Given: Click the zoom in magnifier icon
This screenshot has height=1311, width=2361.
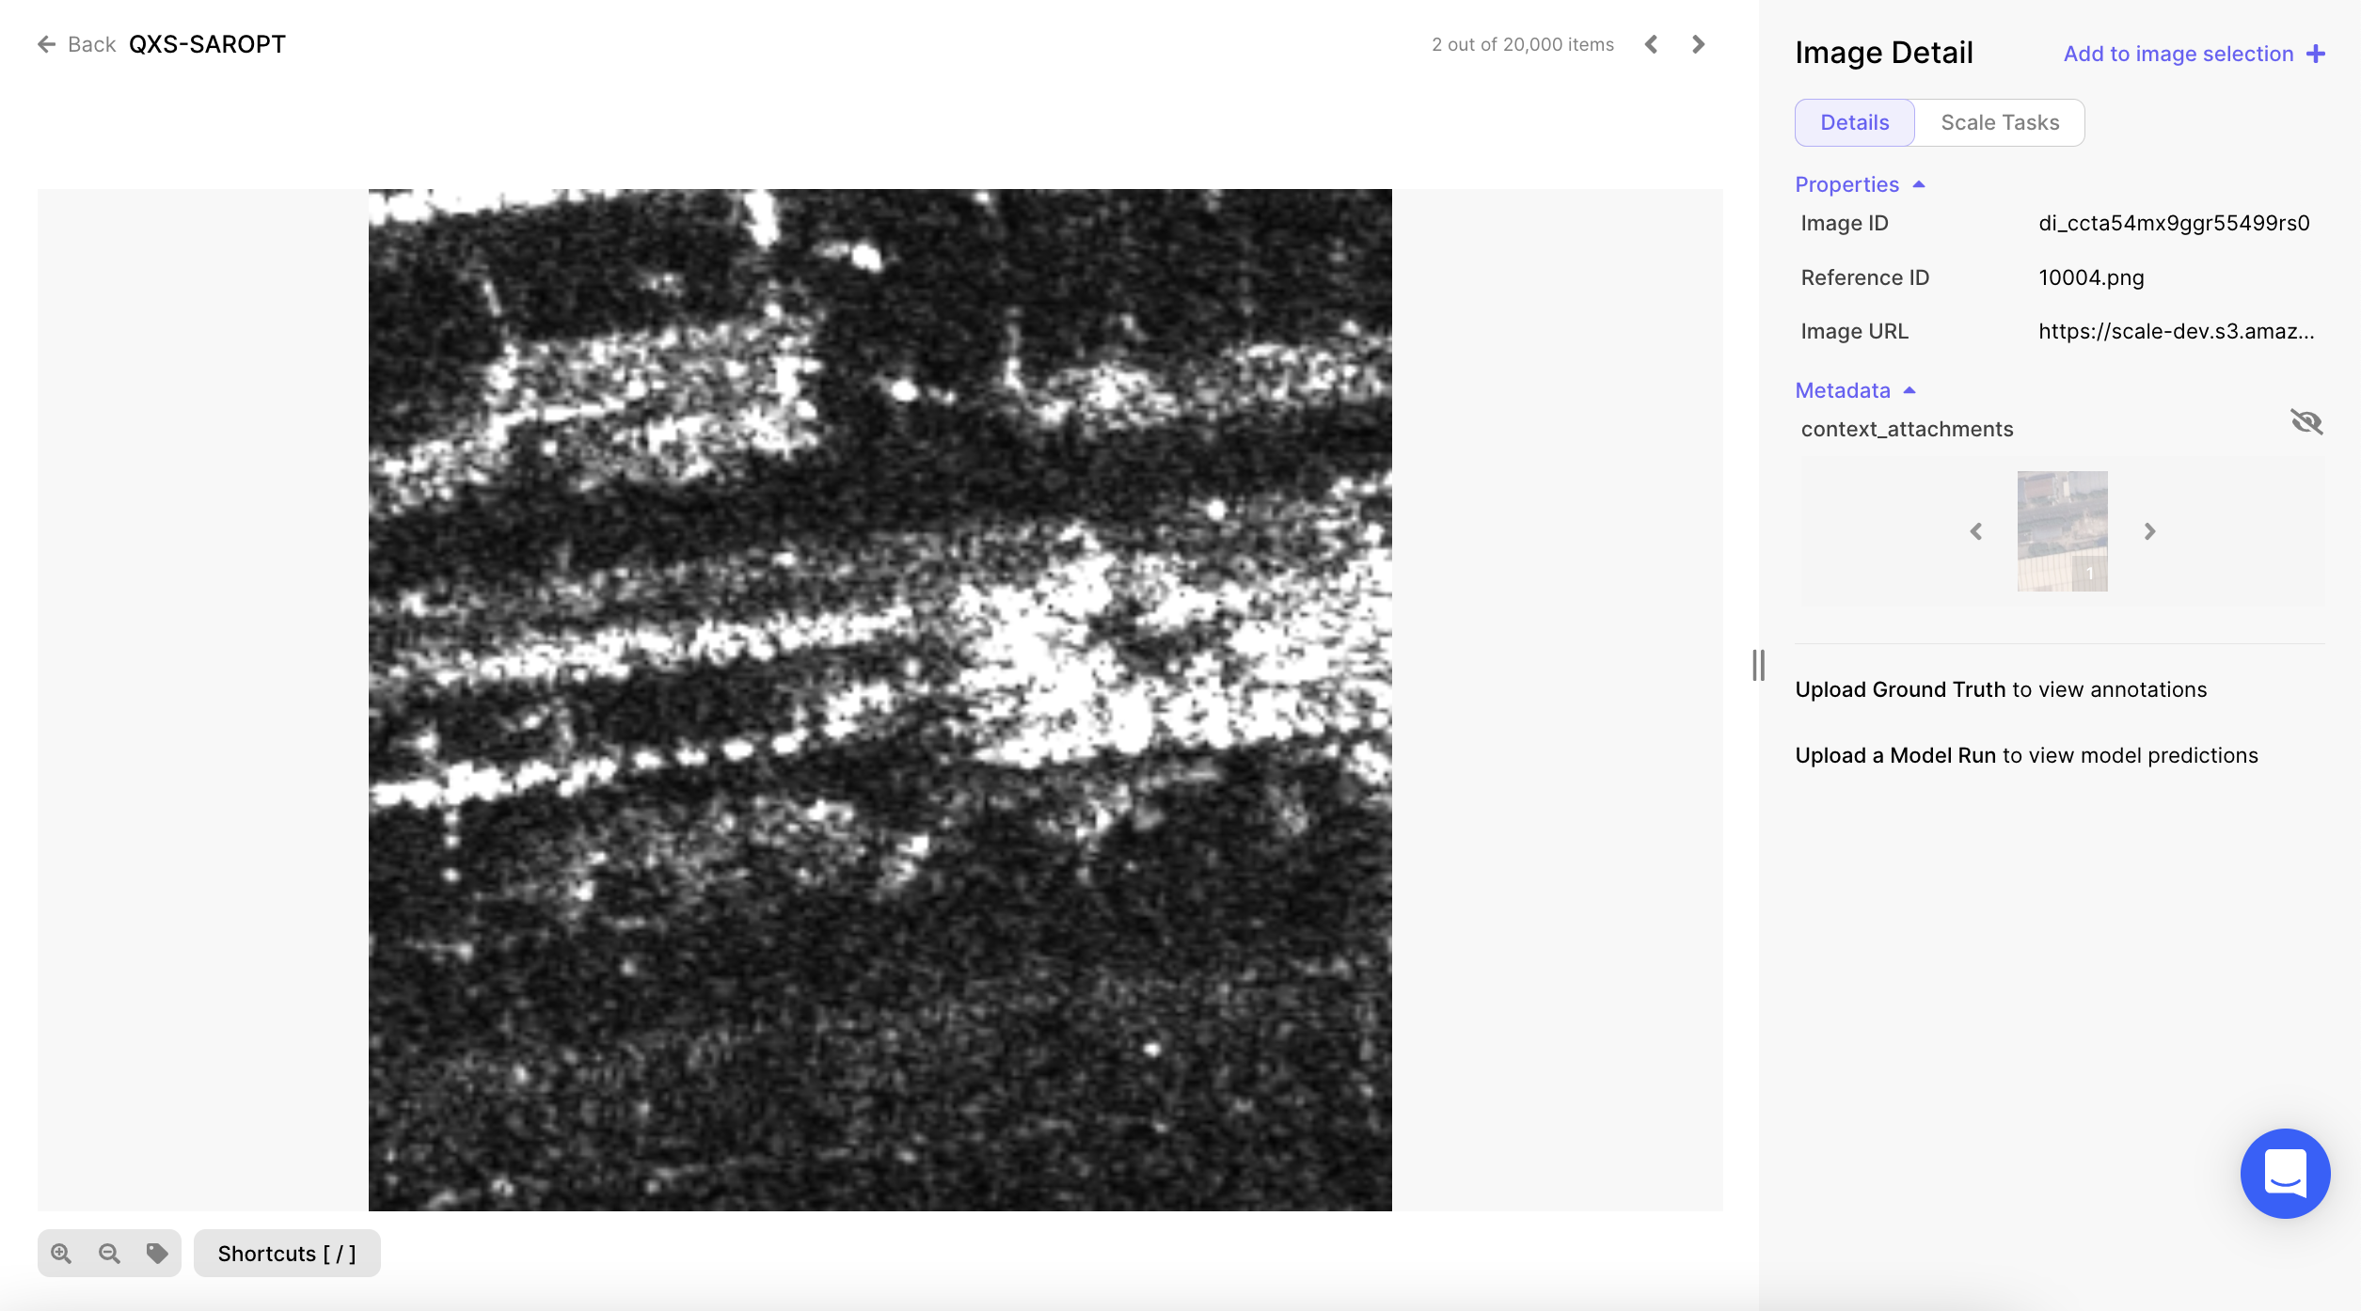Looking at the screenshot, I should coord(61,1254).
